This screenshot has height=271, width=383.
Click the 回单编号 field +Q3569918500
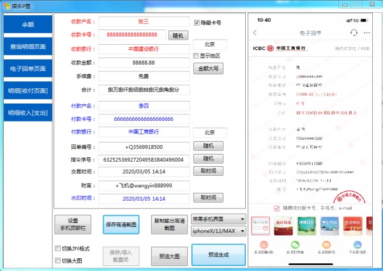pos(144,147)
